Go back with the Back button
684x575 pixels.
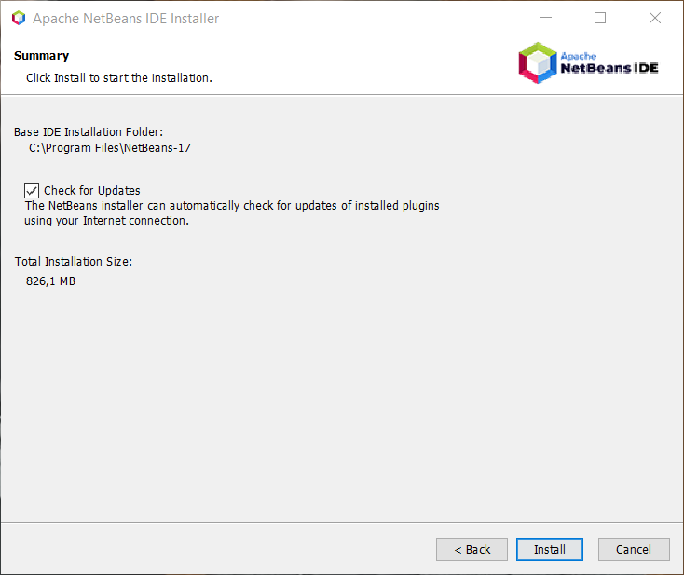point(472,550)
